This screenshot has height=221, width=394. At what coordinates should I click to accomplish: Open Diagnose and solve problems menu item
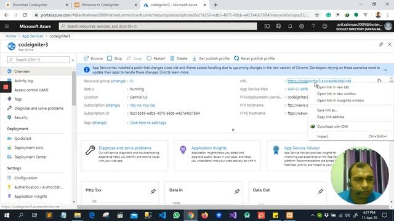(39, 108)
